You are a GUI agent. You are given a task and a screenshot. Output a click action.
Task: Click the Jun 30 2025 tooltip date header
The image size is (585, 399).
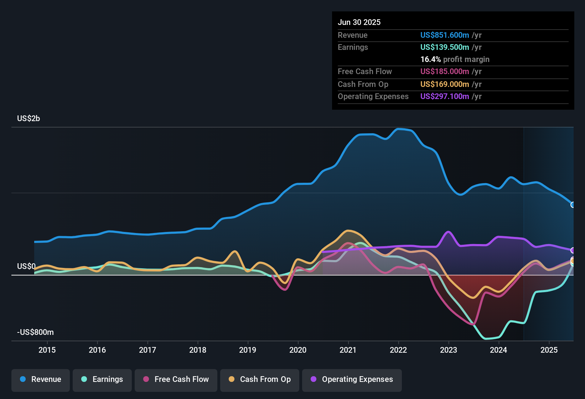(359, 22)
